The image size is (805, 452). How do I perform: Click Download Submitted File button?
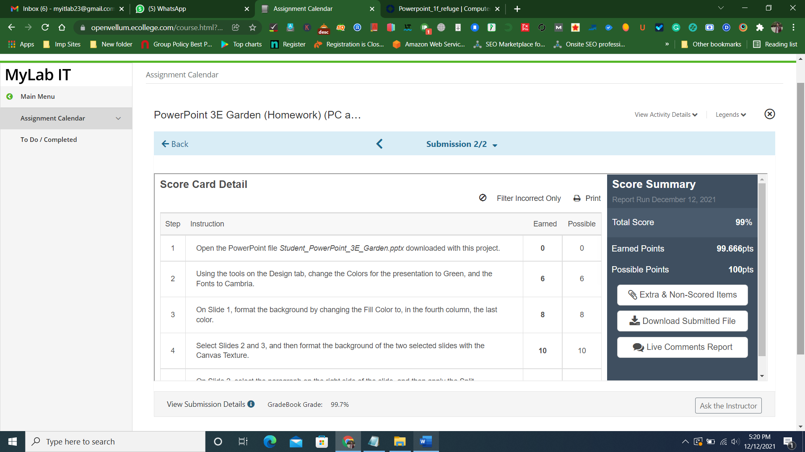pyautogui.click(x=682, y=321)
